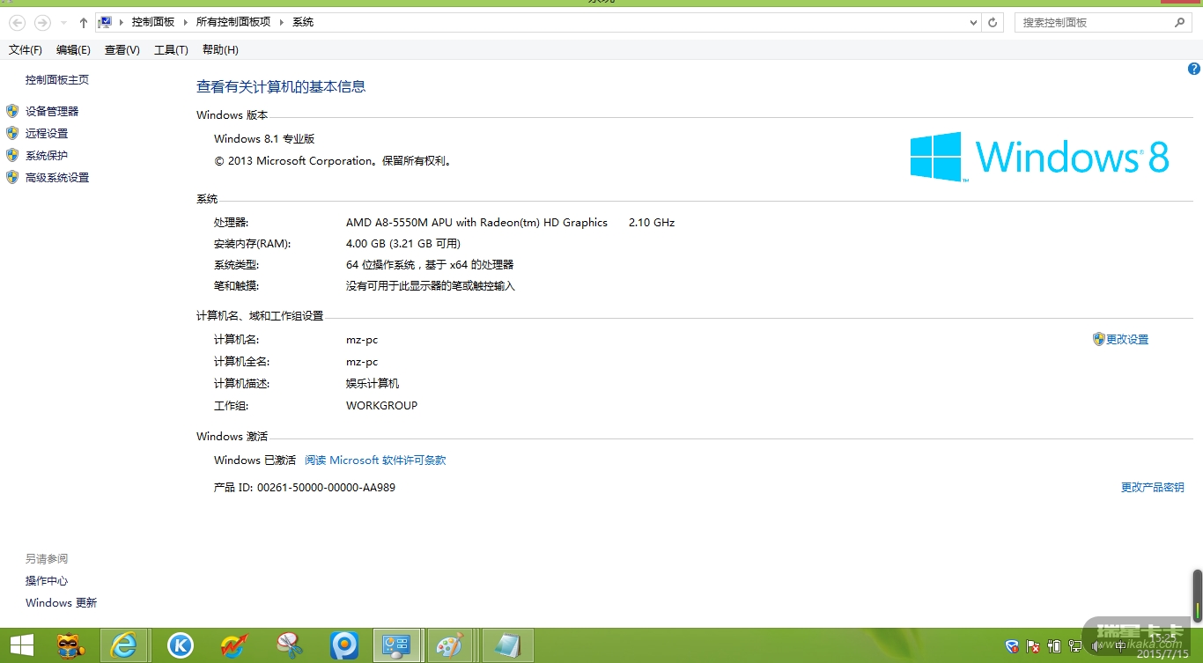Open the address bar history dropdown

973,23
